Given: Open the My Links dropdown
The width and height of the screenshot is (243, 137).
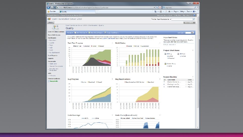Looking at the screenshot, I should tap(187, 15).
